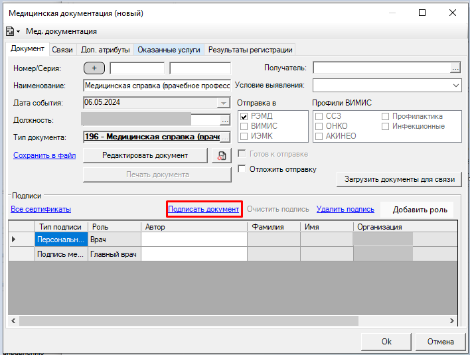Check the ОНКО profile checkbox
The image size is (470, 355).
pyautogui.click(x=319, y=126)
